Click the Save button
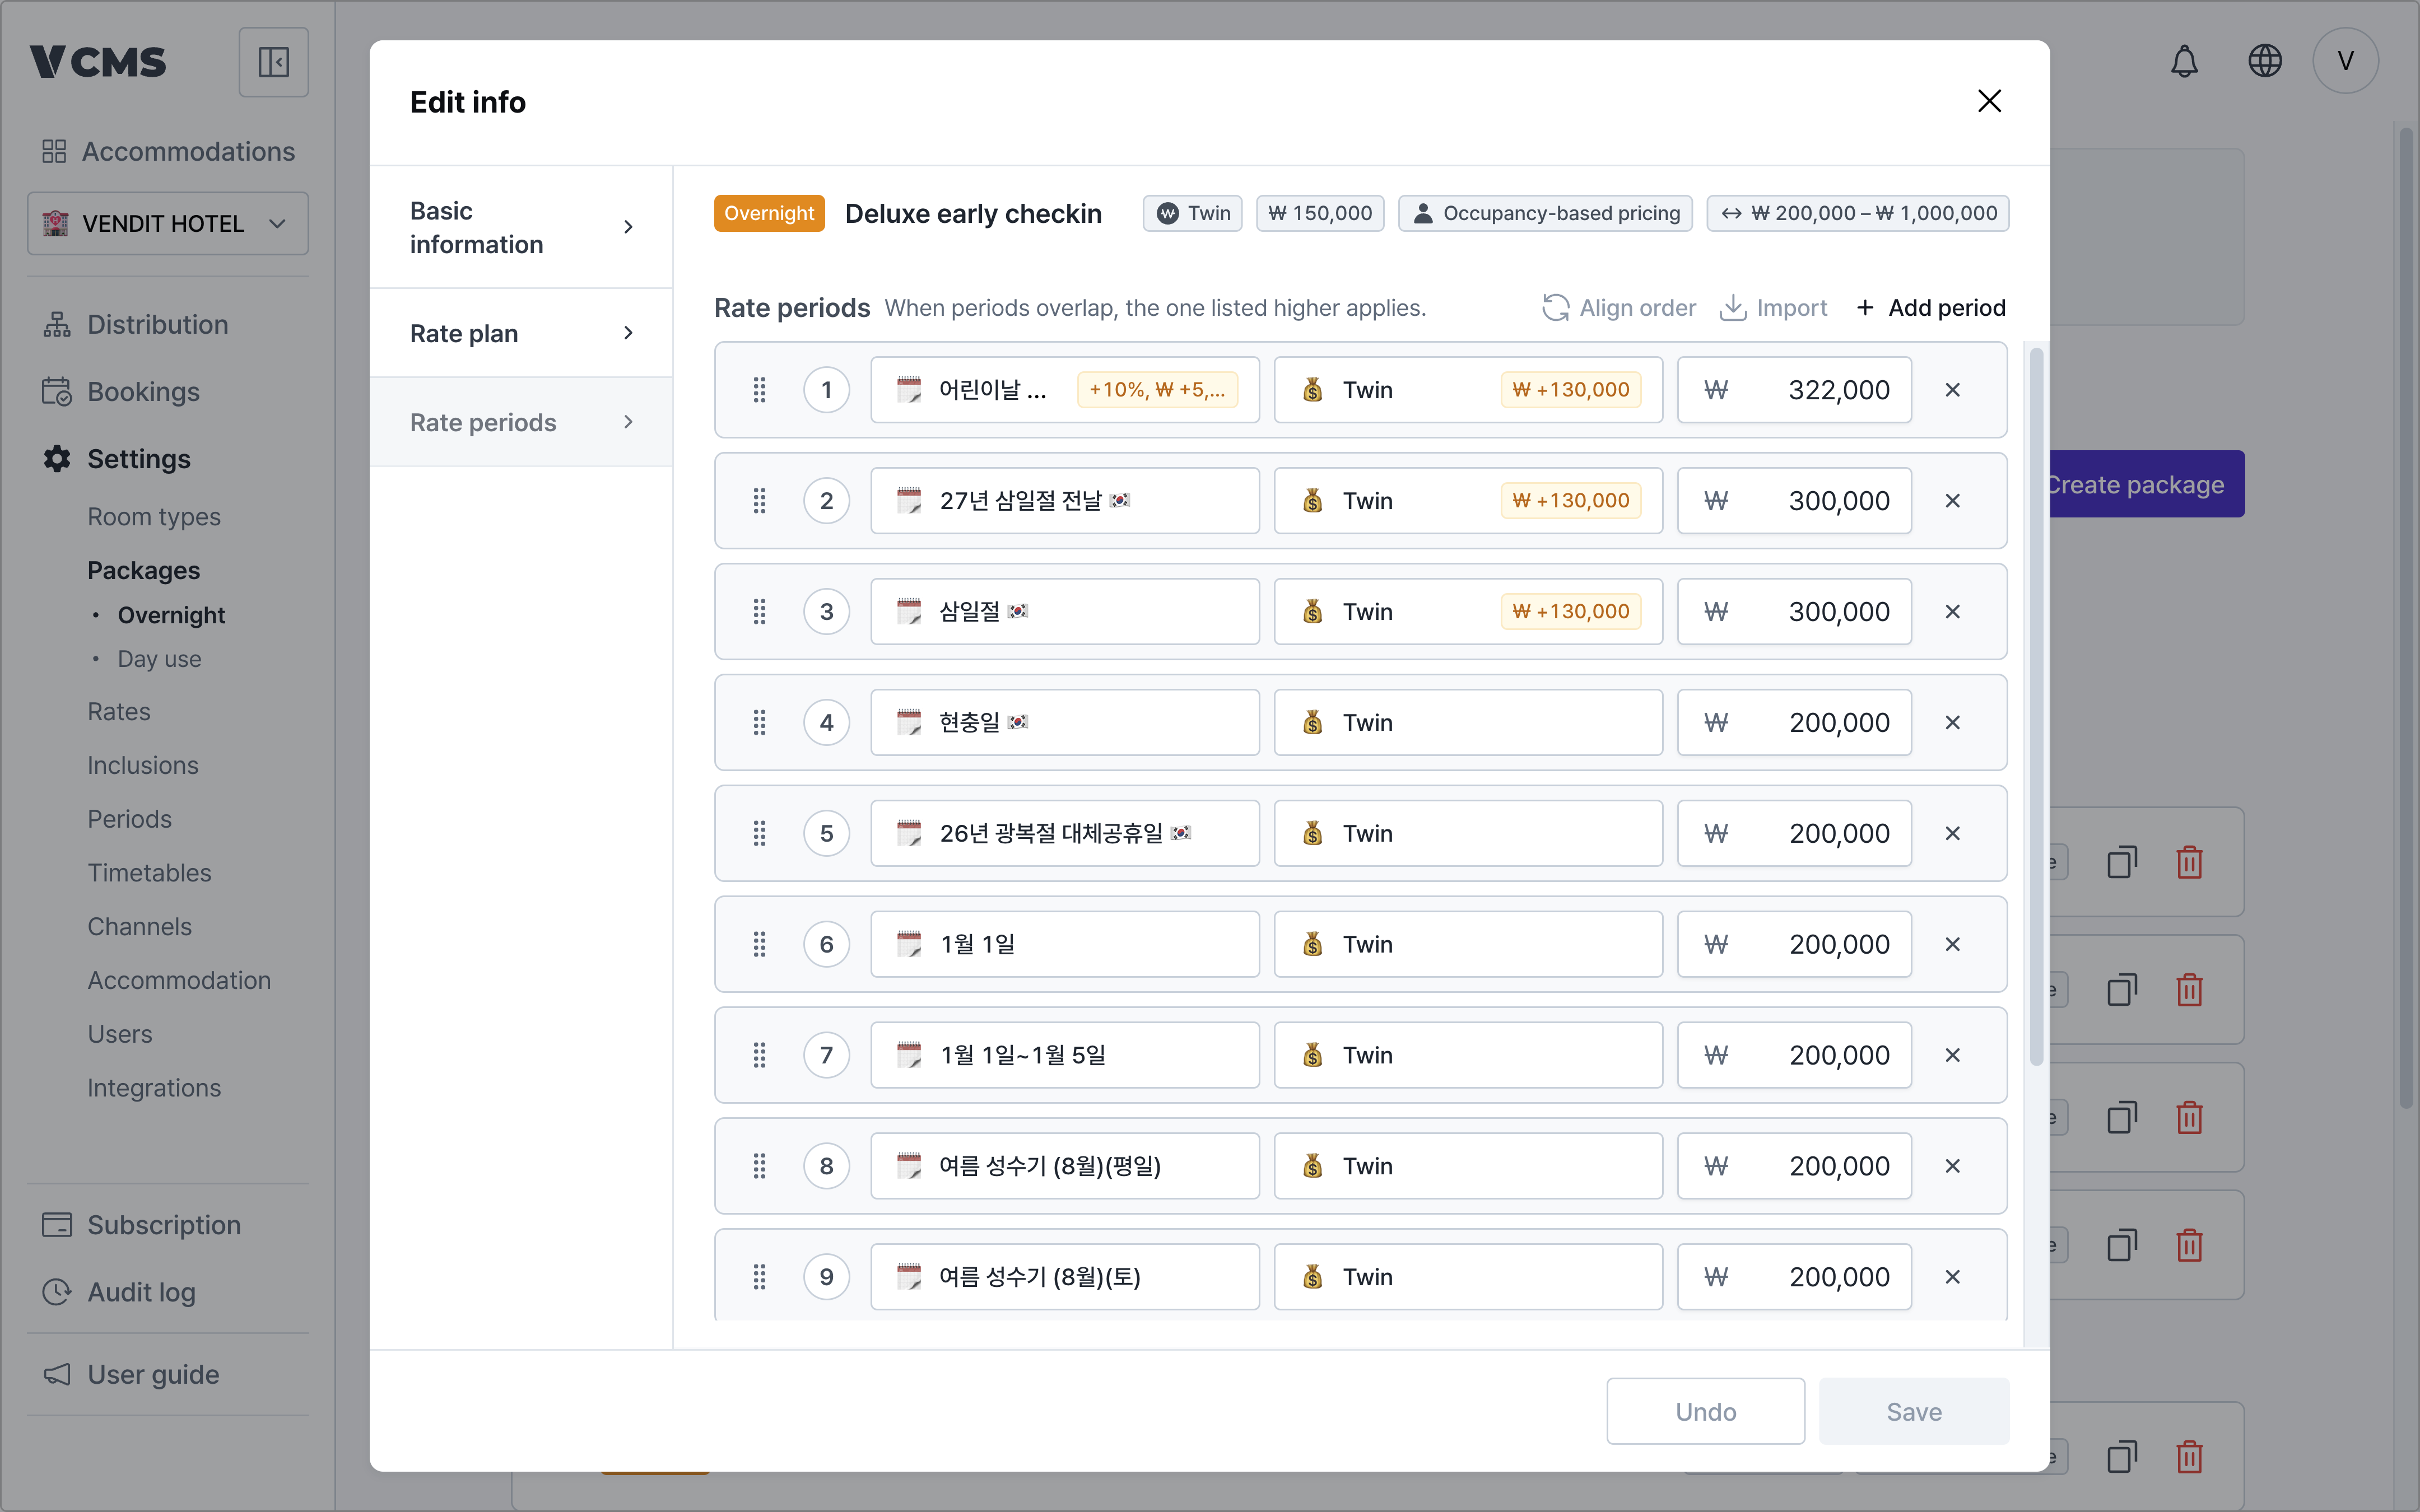 pos(1914,1411)
